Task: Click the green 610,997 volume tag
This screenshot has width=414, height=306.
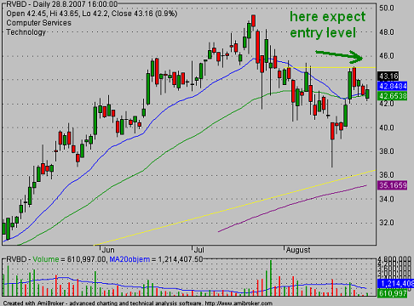Action: [393, 293]
